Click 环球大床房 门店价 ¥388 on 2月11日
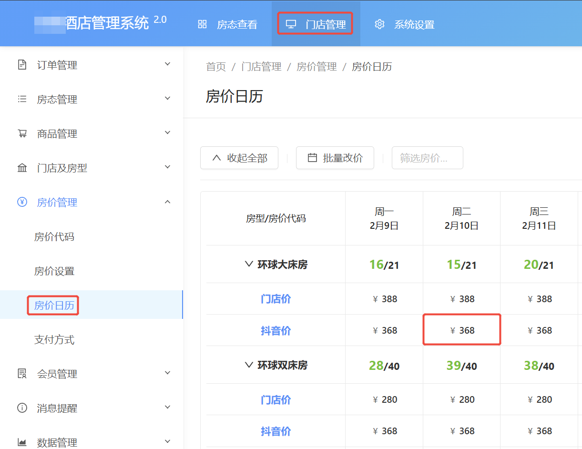 539,299
